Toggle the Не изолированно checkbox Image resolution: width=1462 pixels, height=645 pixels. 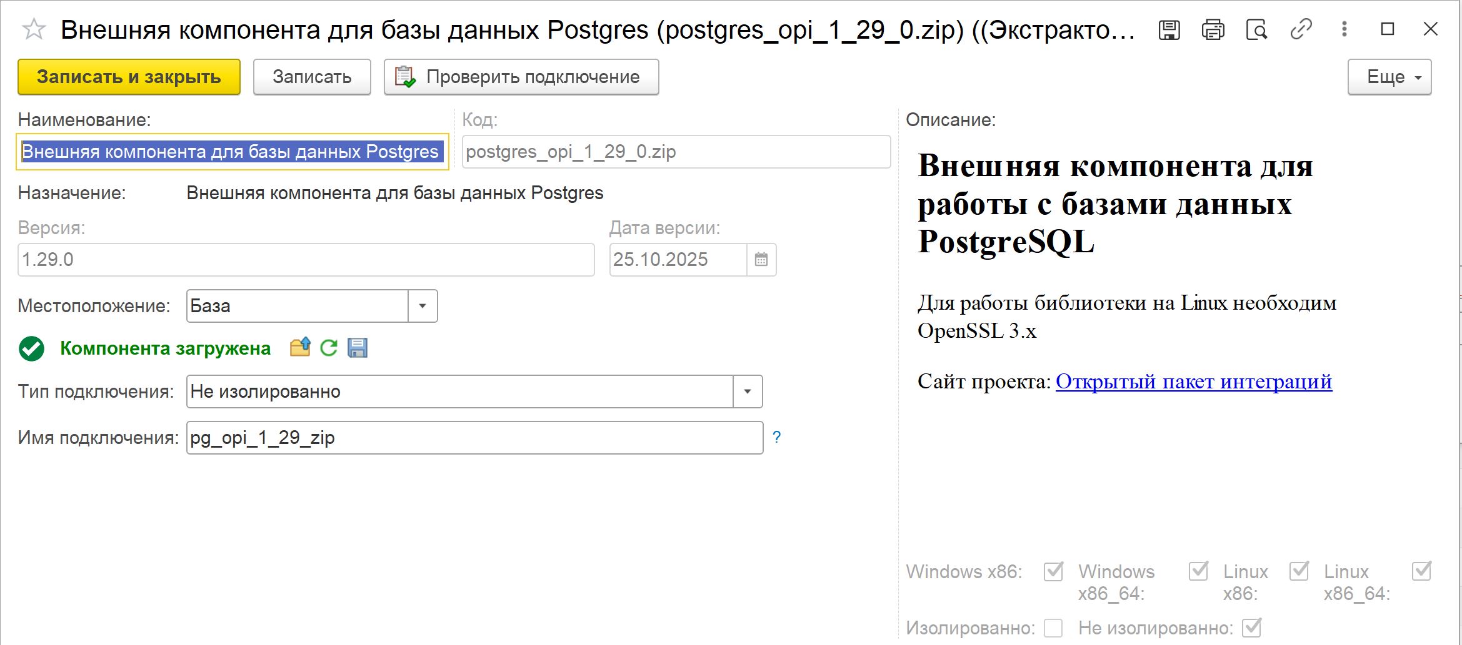click(x=1252, y=628)
